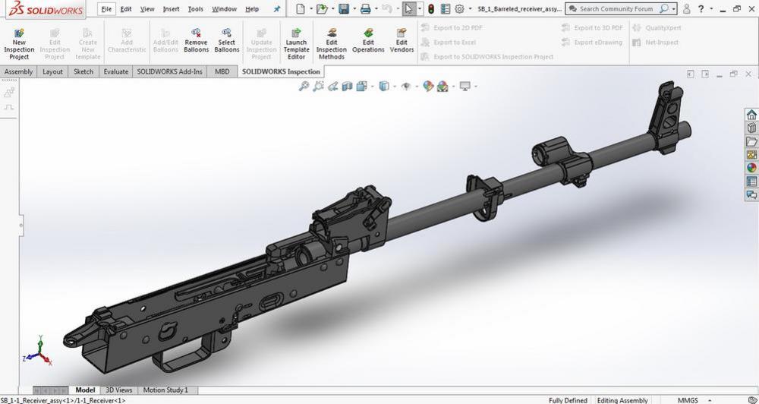
Task: Open the SOLIDWORKS Forum icon in task pane
Action: [751, 194]
